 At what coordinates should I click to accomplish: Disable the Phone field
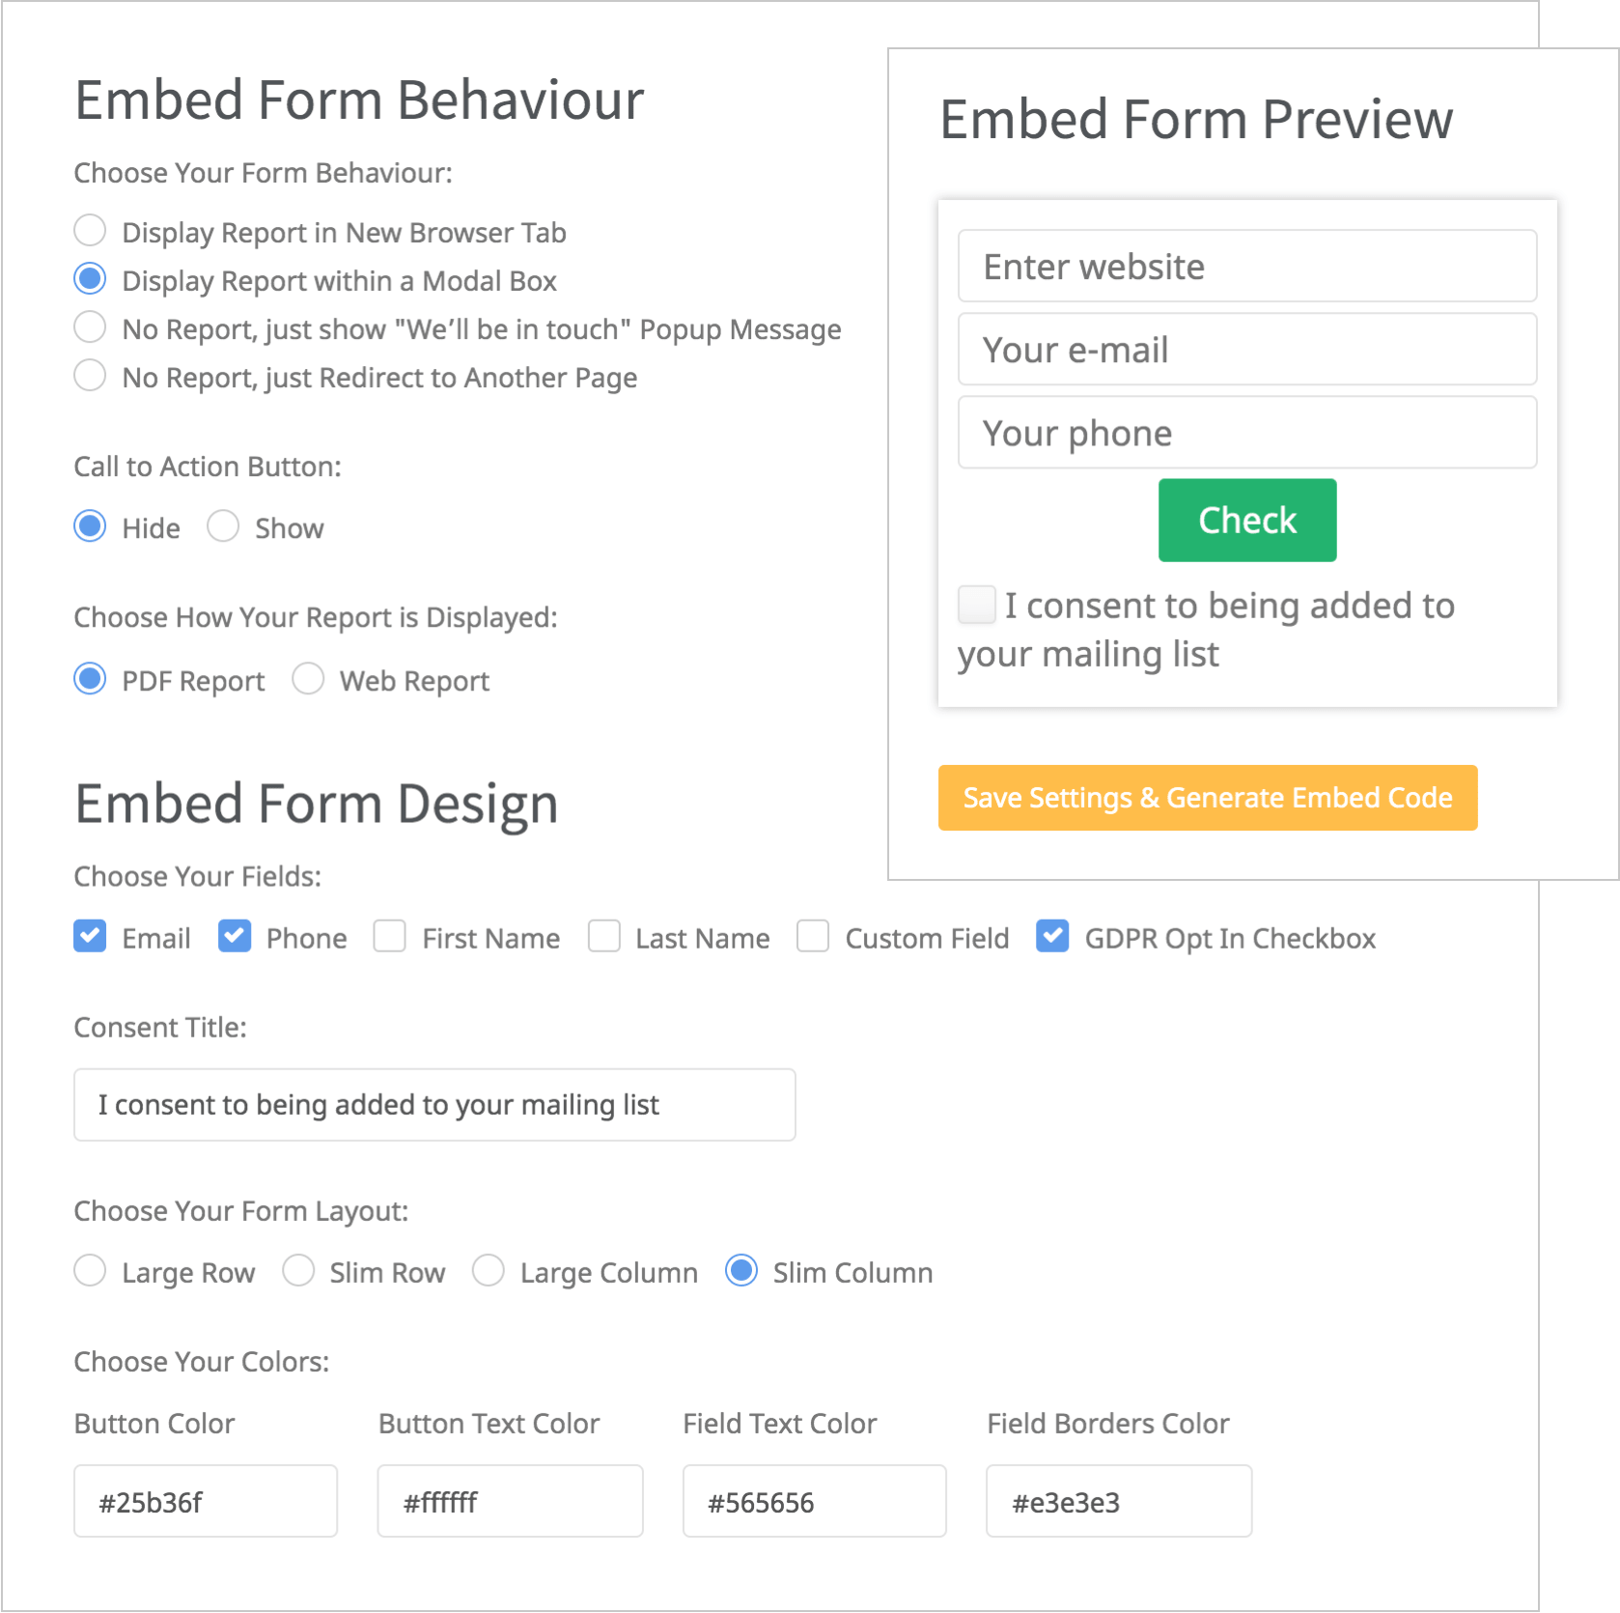pos(235,936)
